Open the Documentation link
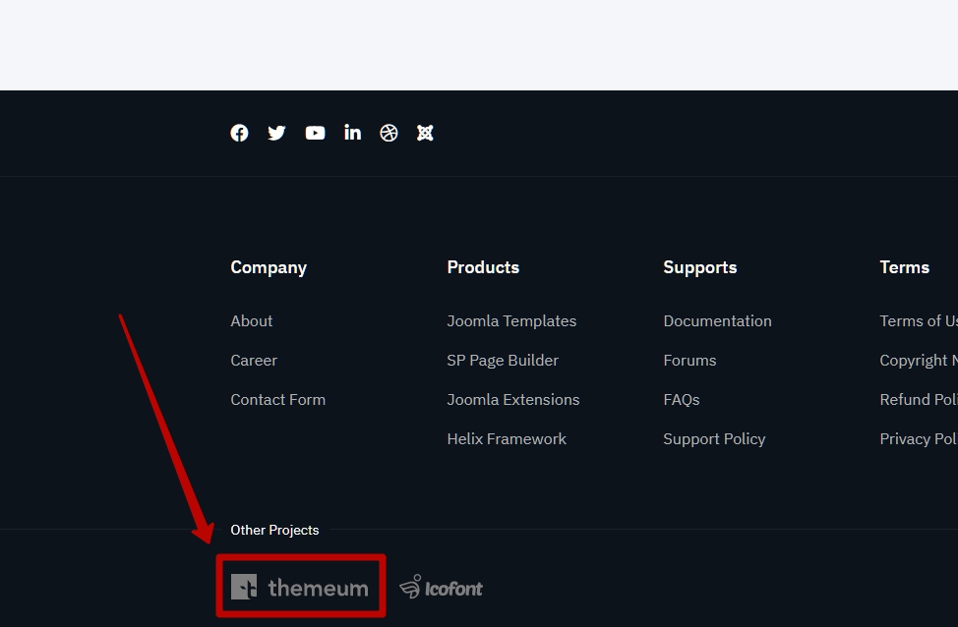Viewport: 958px width, 627px height. (x=717, y=321)
